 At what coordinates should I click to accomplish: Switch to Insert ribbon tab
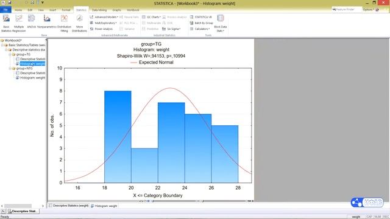[53, 10]
